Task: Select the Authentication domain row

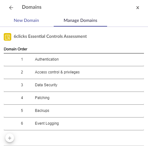Action: 74,60
